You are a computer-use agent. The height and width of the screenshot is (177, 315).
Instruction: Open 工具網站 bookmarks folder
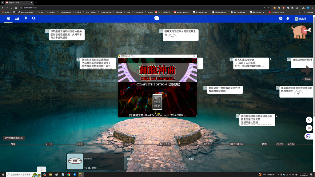tap(50, 12)
